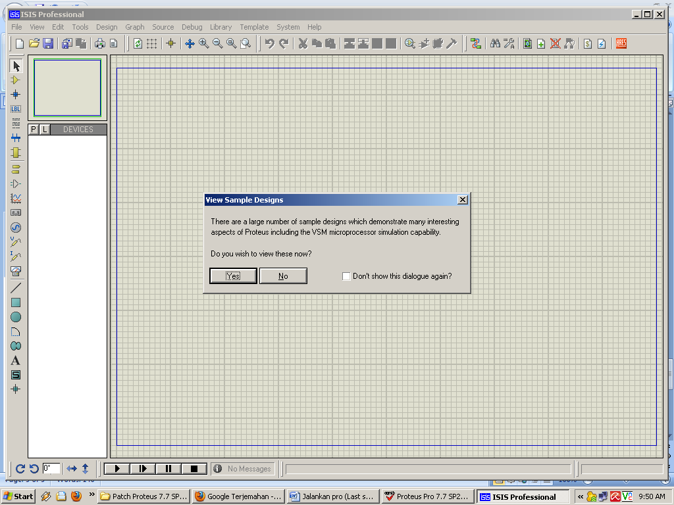This screenshot has width=674, height=505.
Task: Click the P pick devices button
Action: 34,130
